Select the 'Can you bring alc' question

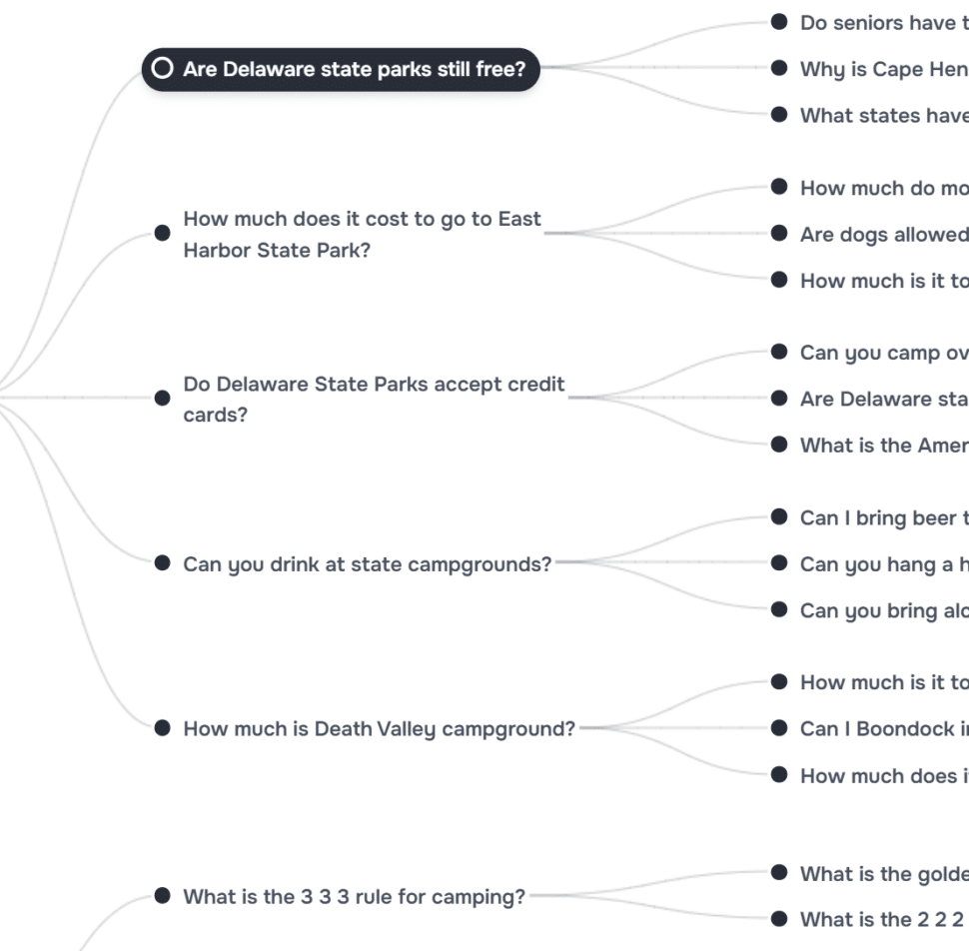(884, 610)
